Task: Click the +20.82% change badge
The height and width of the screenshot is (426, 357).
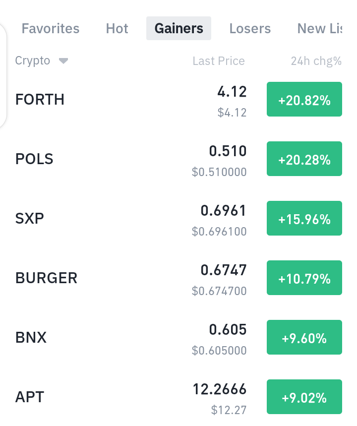Action: [x=304, y=100]
